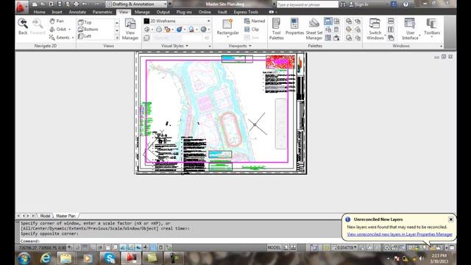Image resolution: width=471 pixels, height=265 pixels.
Task: Open Internet Explorer from the taskbar
Action: click(x=46, y=258)
